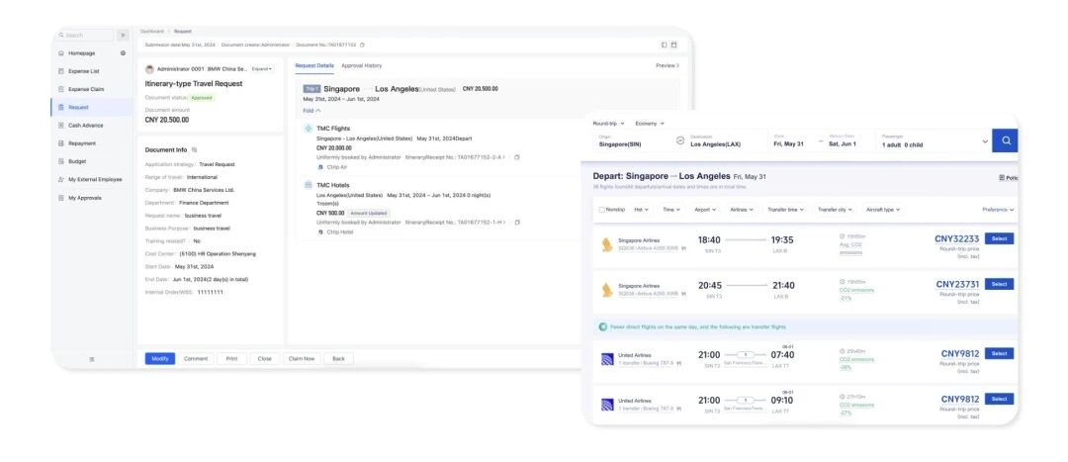The width and height of the screenshot is (1068, 462).
Task: Expand the Airlines filter dropdown
Action: (742, 210)
